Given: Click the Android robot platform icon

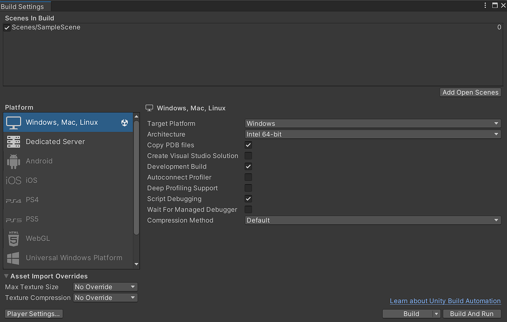Looking at the screenshot, I should click(x=13, y=161).
